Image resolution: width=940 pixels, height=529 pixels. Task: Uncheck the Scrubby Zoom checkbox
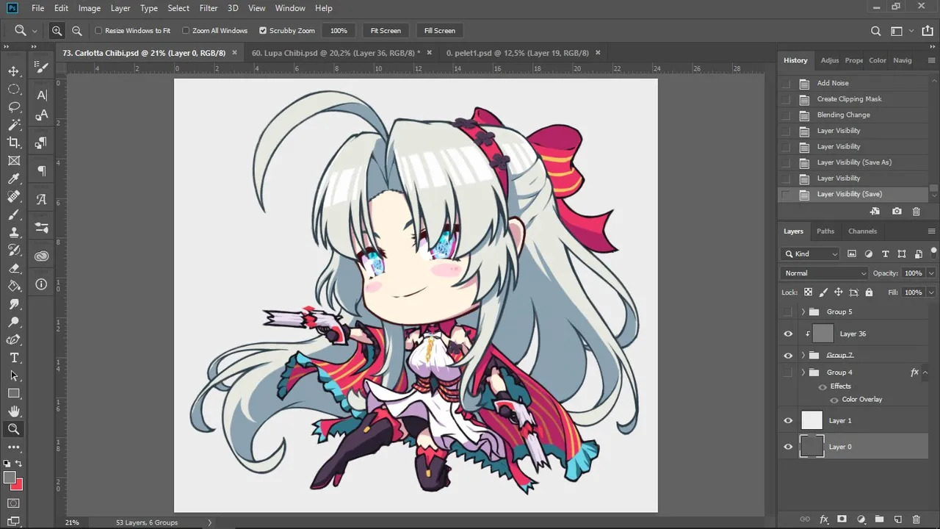pos(263,31)
